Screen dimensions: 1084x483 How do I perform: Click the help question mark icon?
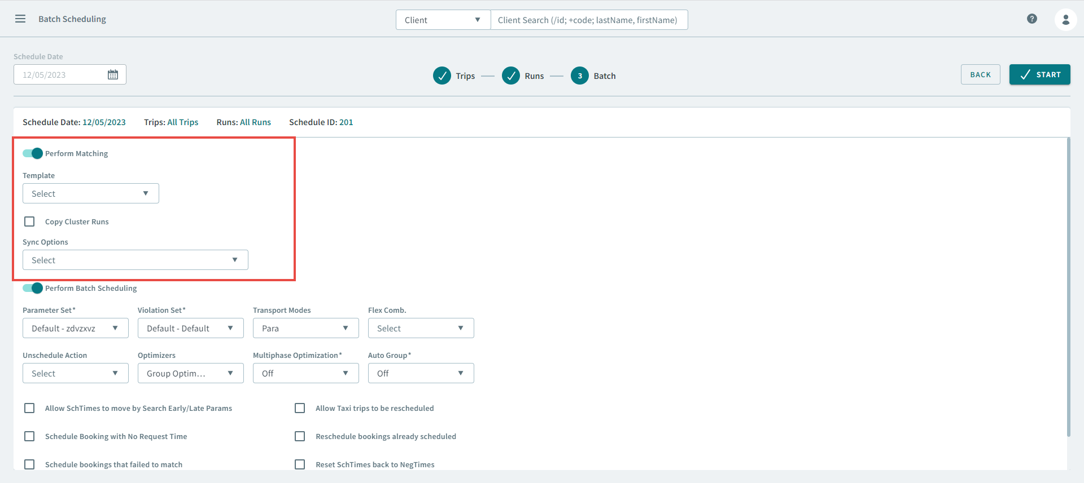pos(1031,19)
